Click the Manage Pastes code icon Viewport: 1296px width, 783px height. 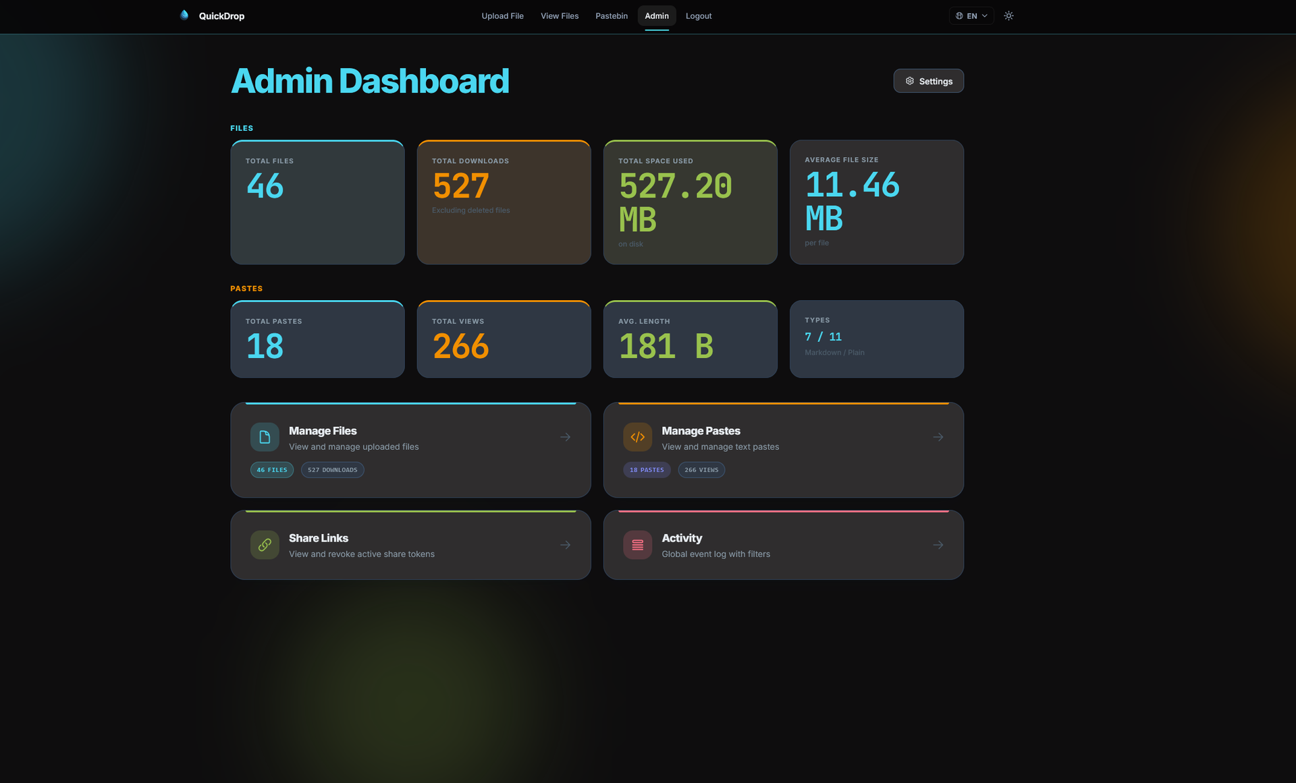pos(637,437)
